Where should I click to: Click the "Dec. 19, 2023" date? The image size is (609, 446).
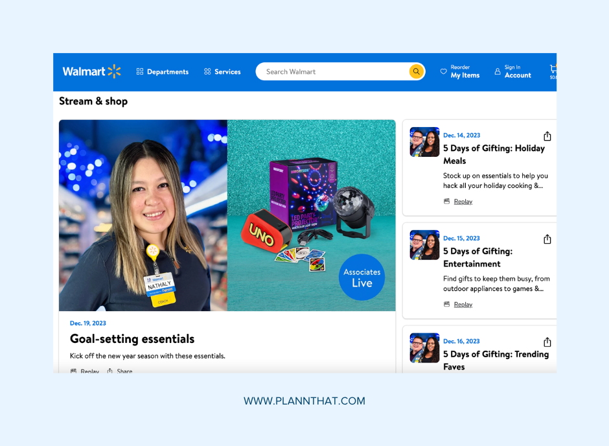tap(87, 323)
